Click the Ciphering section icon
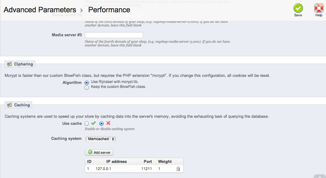This screenshot has width=326, height=178. click(x=9, y=64)
